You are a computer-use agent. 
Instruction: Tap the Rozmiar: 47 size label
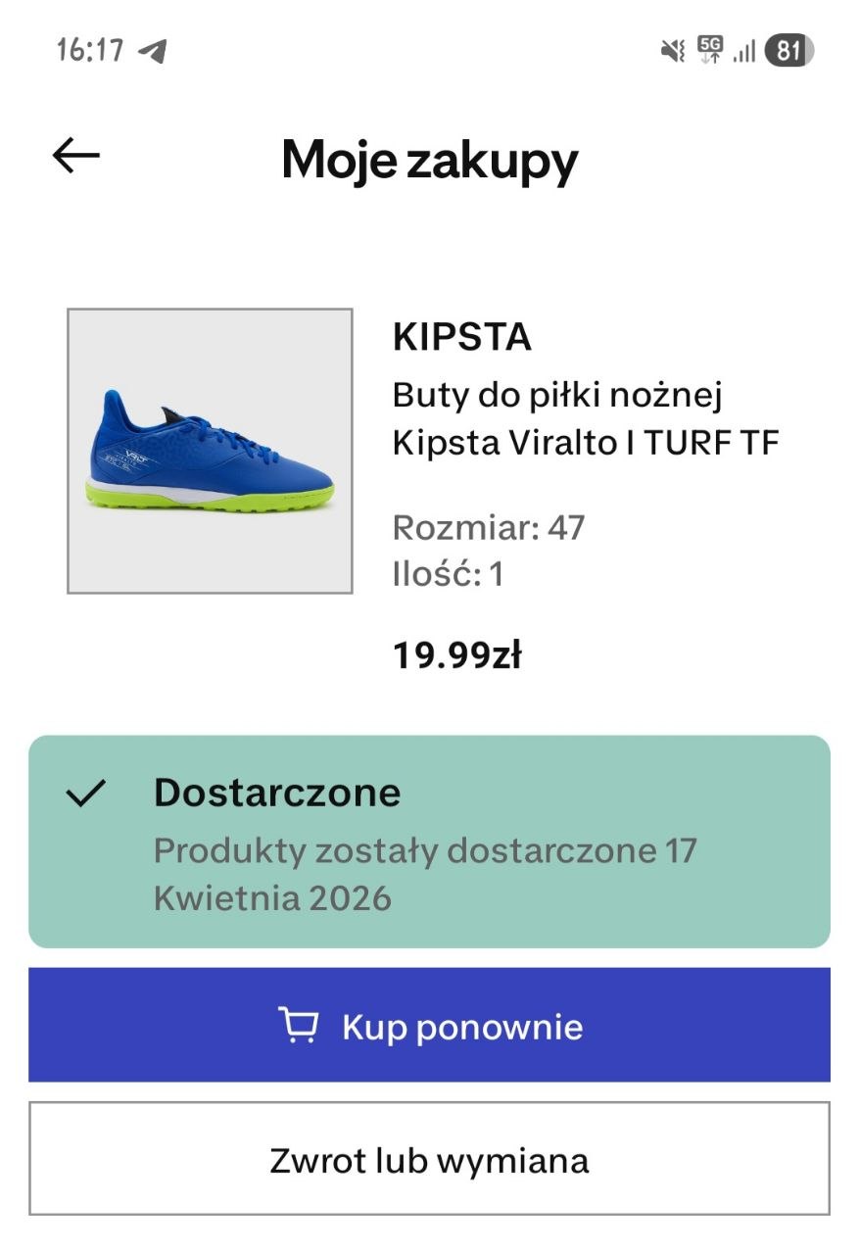pyautogui.click(x=488, y=528)
